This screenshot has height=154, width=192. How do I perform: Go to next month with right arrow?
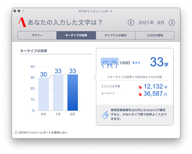tap(172, 23)
